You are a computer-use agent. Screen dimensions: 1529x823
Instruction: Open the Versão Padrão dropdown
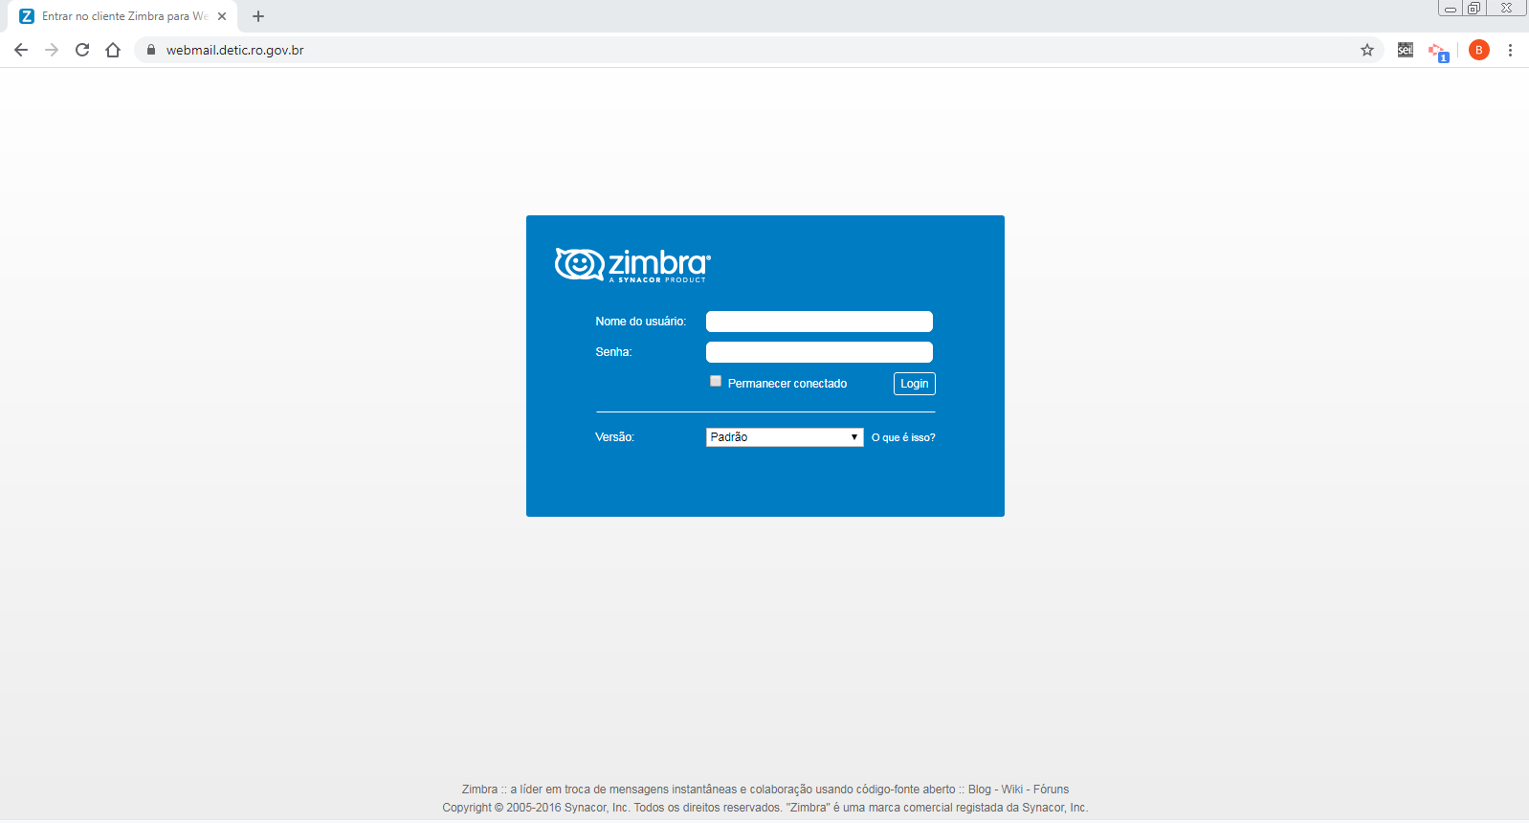[785, 437]
